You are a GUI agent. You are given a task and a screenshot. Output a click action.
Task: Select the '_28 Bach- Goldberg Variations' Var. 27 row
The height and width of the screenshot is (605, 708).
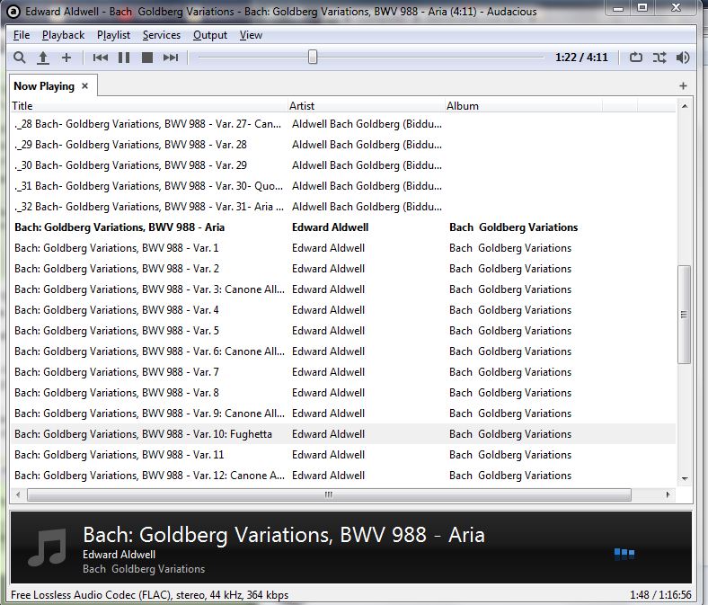click(343, 124)
